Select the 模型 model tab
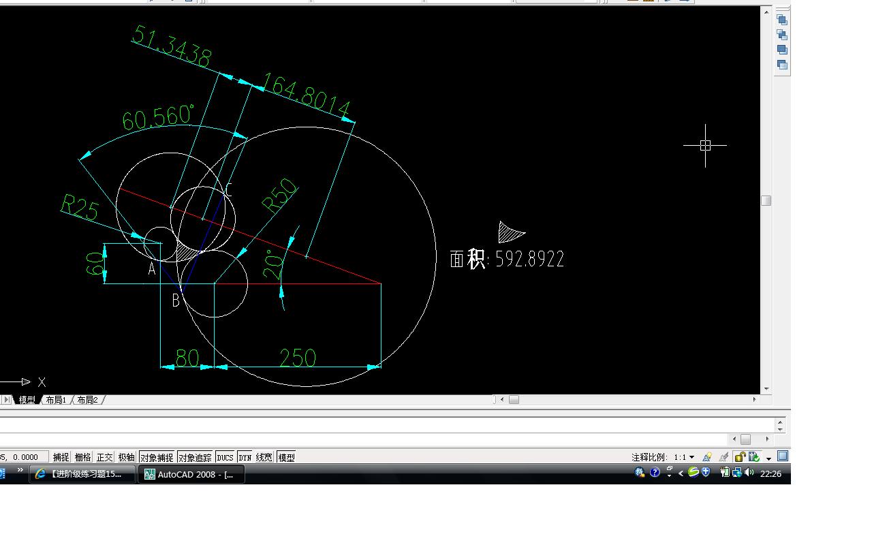Viewport: 872px width, 545px height. click(x=27, y=400)
